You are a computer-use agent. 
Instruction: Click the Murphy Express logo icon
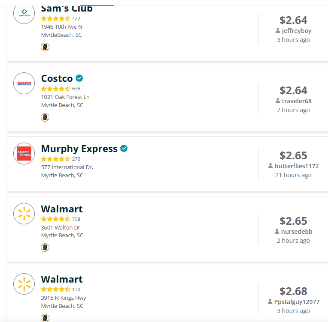pos(24,153)
